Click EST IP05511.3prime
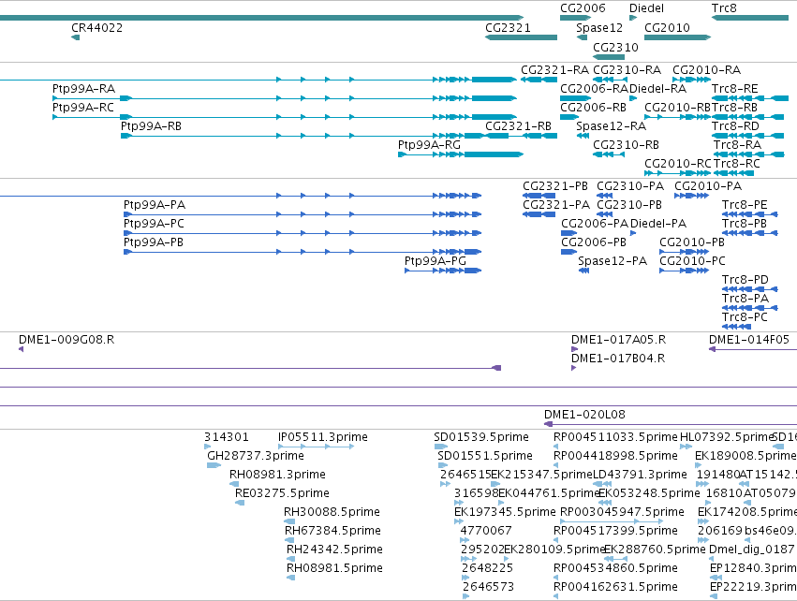The height and width of the screenshot is (601, 797). (x=323, y=437)
